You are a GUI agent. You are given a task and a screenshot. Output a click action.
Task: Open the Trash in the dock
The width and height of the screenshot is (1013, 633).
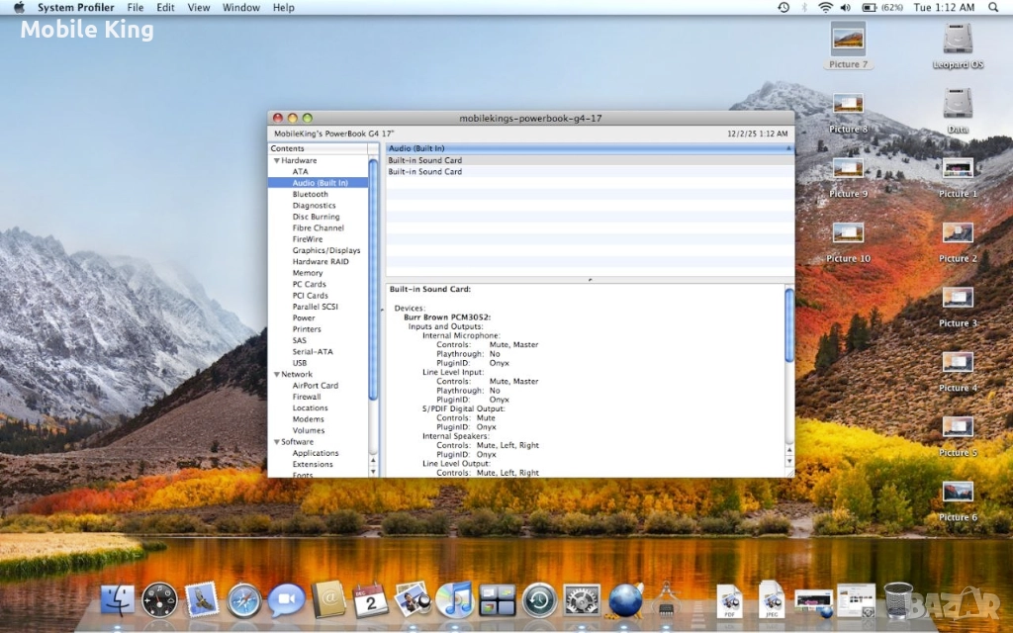[898, 599]
